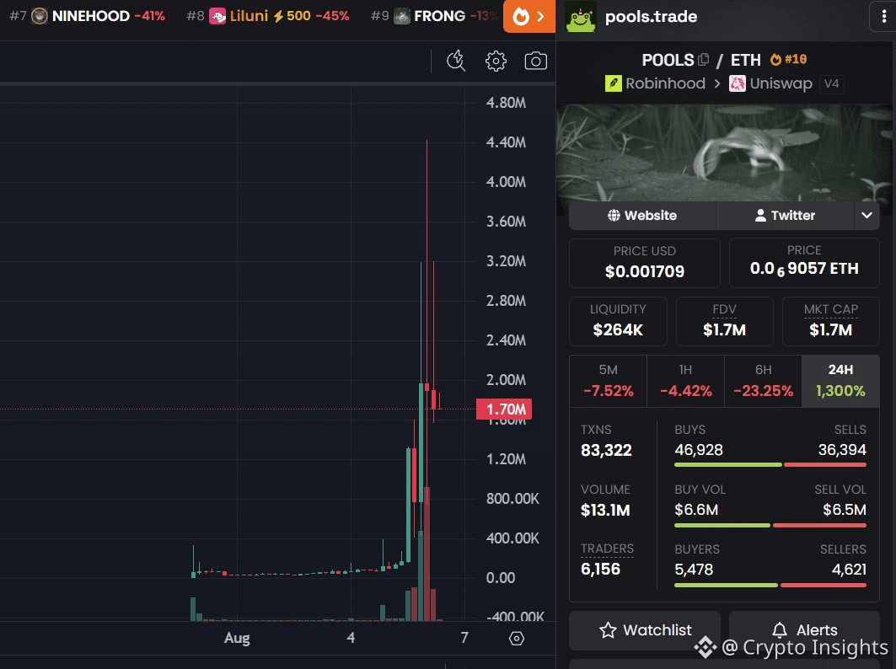Click the Robinhood chain label
The height and width of the screenshot is (669, 896).
[665, 83]
